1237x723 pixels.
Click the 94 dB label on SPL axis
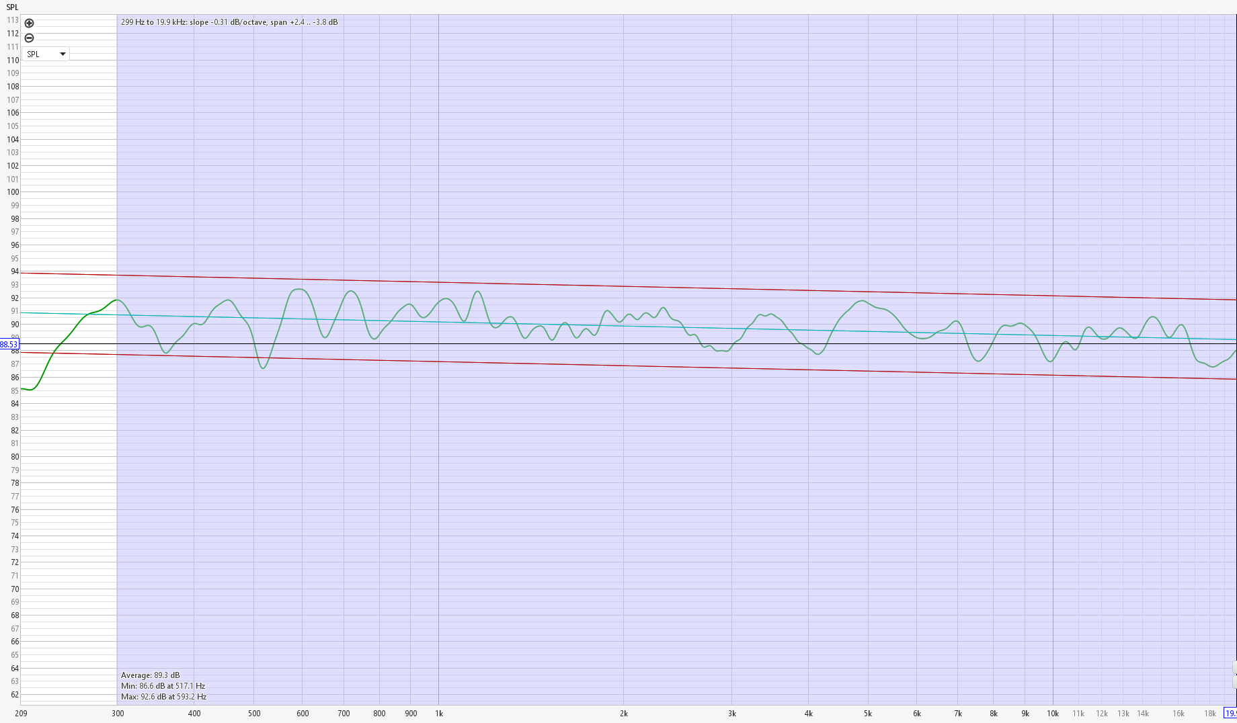(x=15, y=271)
